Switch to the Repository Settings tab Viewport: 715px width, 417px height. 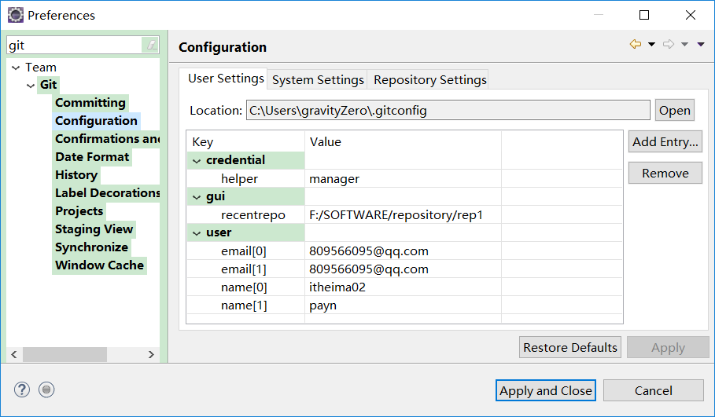(x=429, y=80)
